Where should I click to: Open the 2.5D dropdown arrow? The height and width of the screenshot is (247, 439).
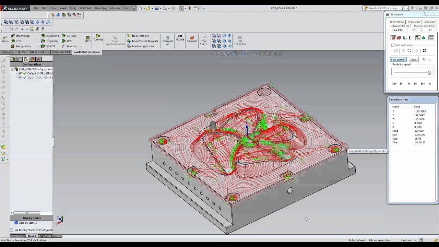tap(39, 41)
